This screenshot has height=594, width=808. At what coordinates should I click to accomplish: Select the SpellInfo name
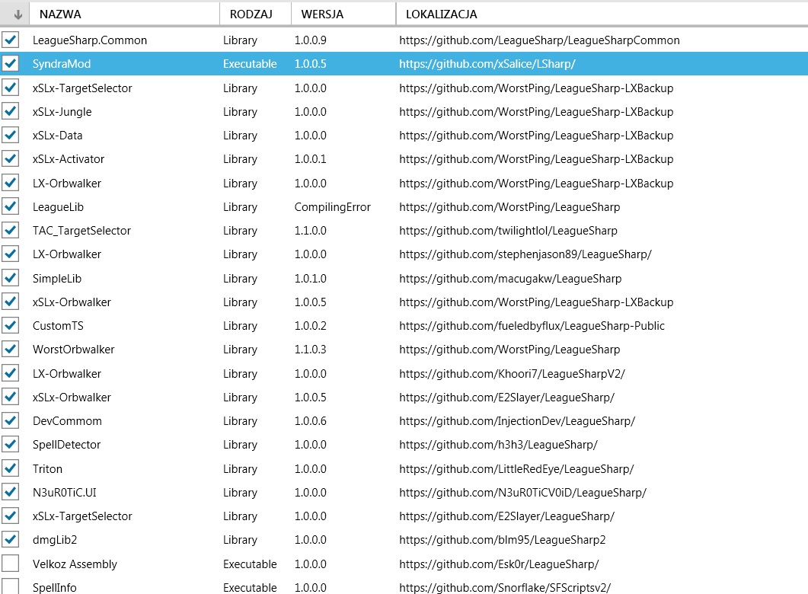pyautogui.click(x=54, y=587)
